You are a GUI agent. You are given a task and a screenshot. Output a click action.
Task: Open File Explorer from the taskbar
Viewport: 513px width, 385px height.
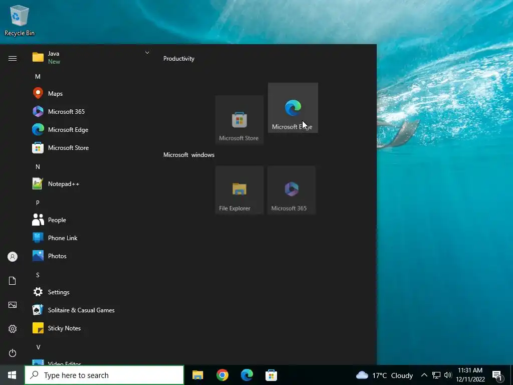click(197, 375)
